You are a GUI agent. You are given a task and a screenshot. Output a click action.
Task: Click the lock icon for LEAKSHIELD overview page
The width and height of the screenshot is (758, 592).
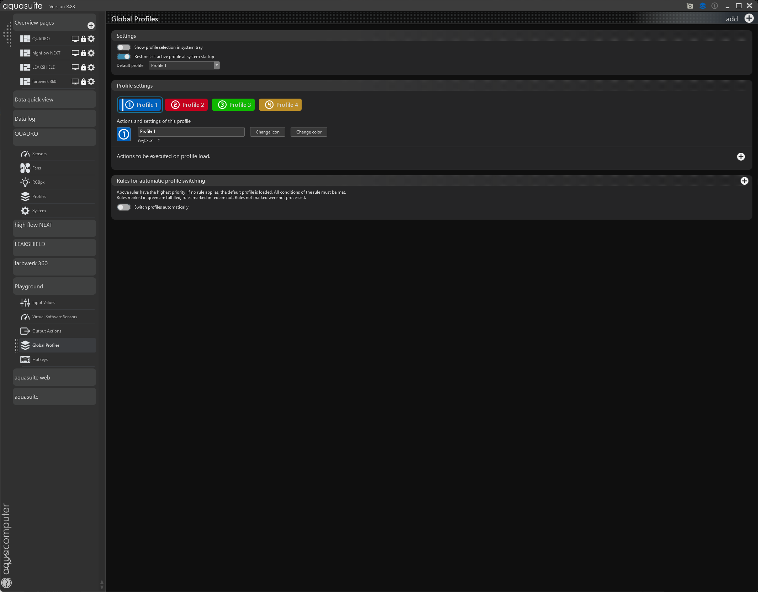pyautogui.click(x=83, y=67)
